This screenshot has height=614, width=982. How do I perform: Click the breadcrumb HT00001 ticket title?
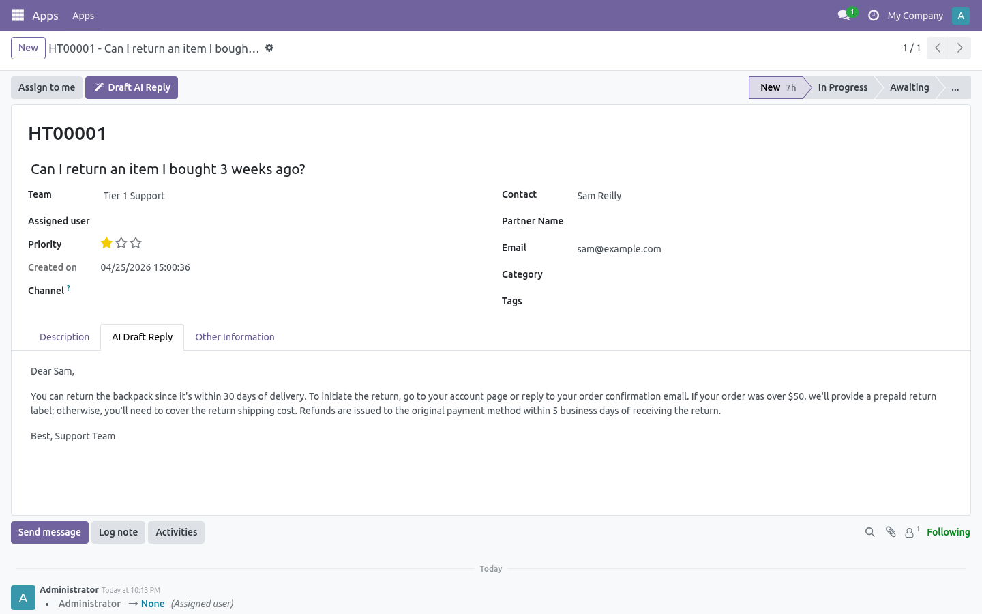click(x=153, y=48)
